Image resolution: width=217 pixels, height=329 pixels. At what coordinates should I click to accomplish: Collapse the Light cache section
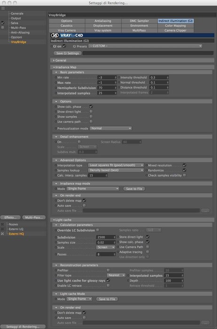click(54, 220)
